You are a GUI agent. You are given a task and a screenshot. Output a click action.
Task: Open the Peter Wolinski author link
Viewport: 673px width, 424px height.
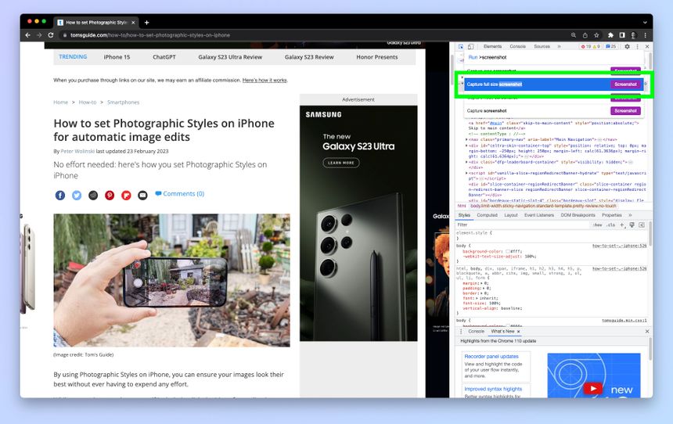77,151
